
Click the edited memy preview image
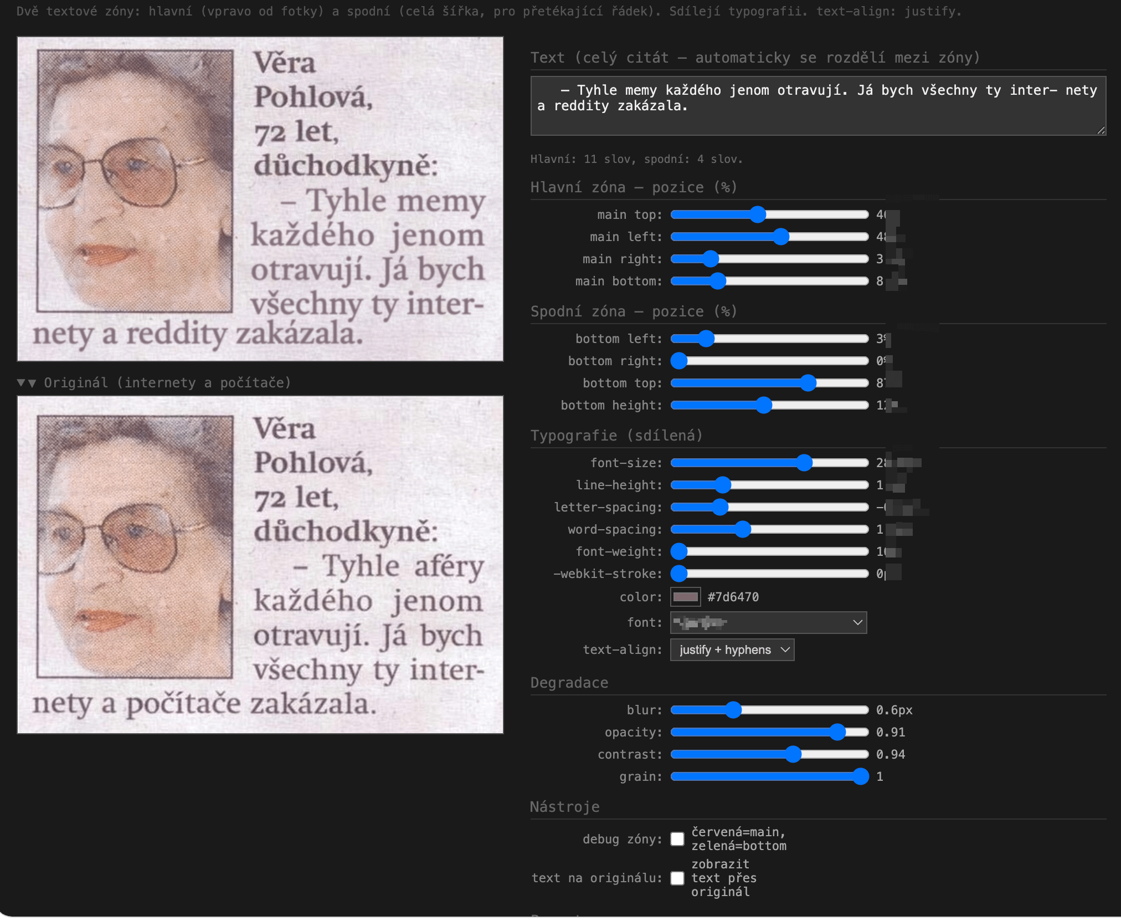(x=260, y=199)
